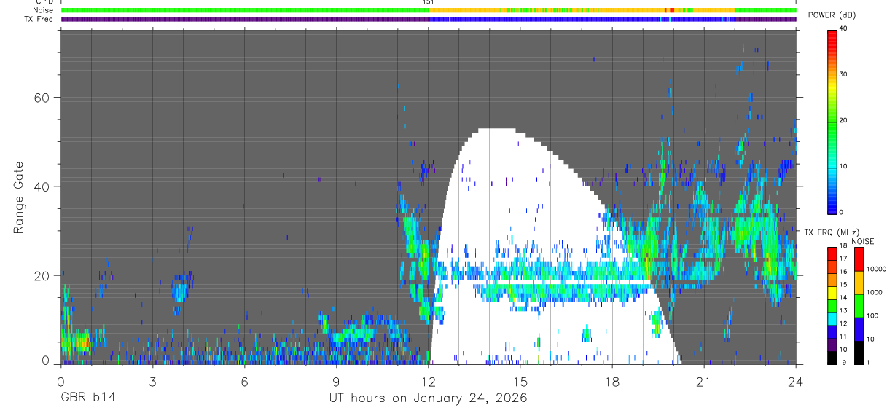Click the 3 tick on UT hours axis
Screen dimensions: 895x413
152,381
